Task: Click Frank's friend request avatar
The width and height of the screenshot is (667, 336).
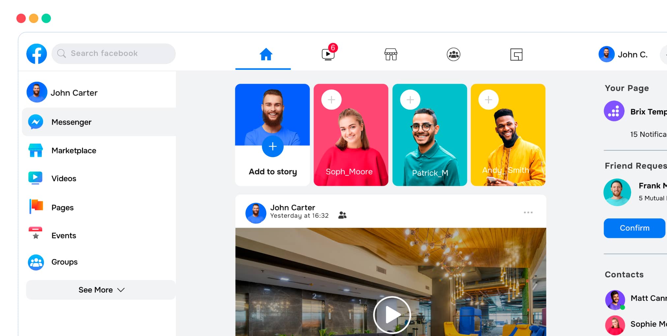Action: point(617,192)
